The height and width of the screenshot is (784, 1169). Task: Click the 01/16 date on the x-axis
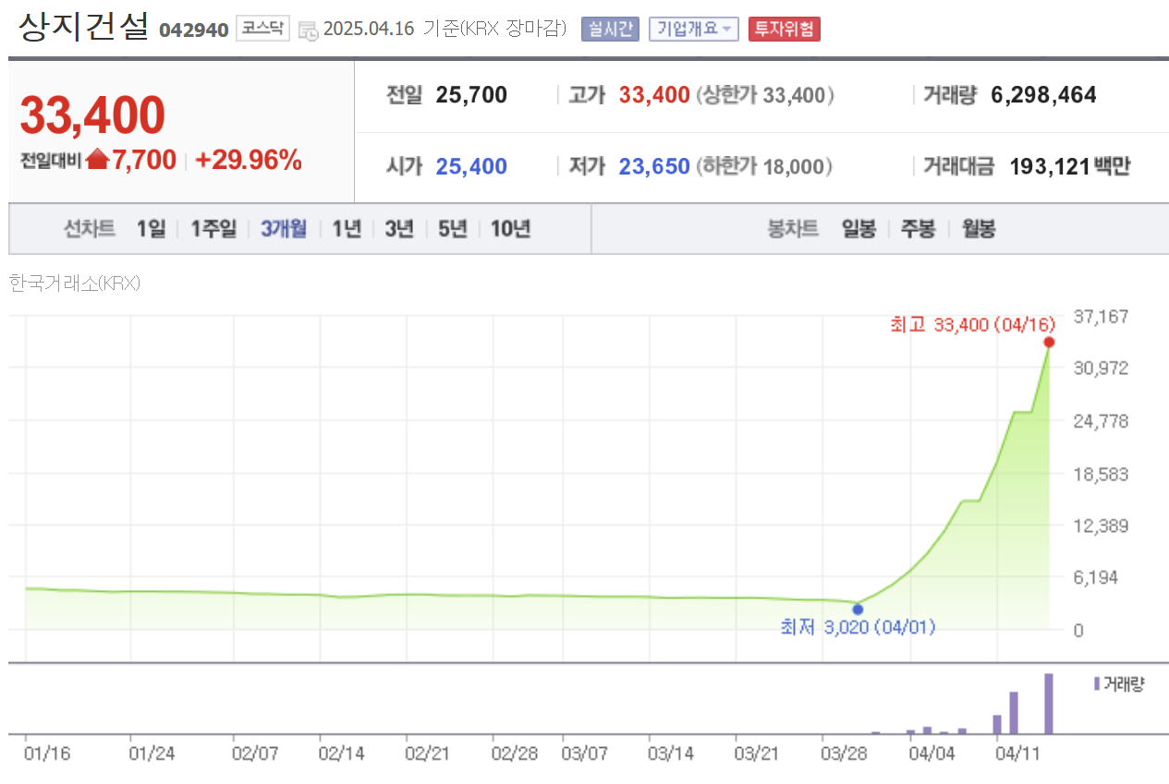(45, 754)
